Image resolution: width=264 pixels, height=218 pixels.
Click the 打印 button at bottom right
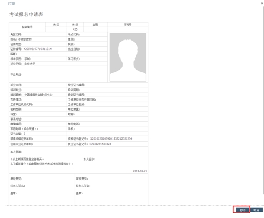click(242, 210)
